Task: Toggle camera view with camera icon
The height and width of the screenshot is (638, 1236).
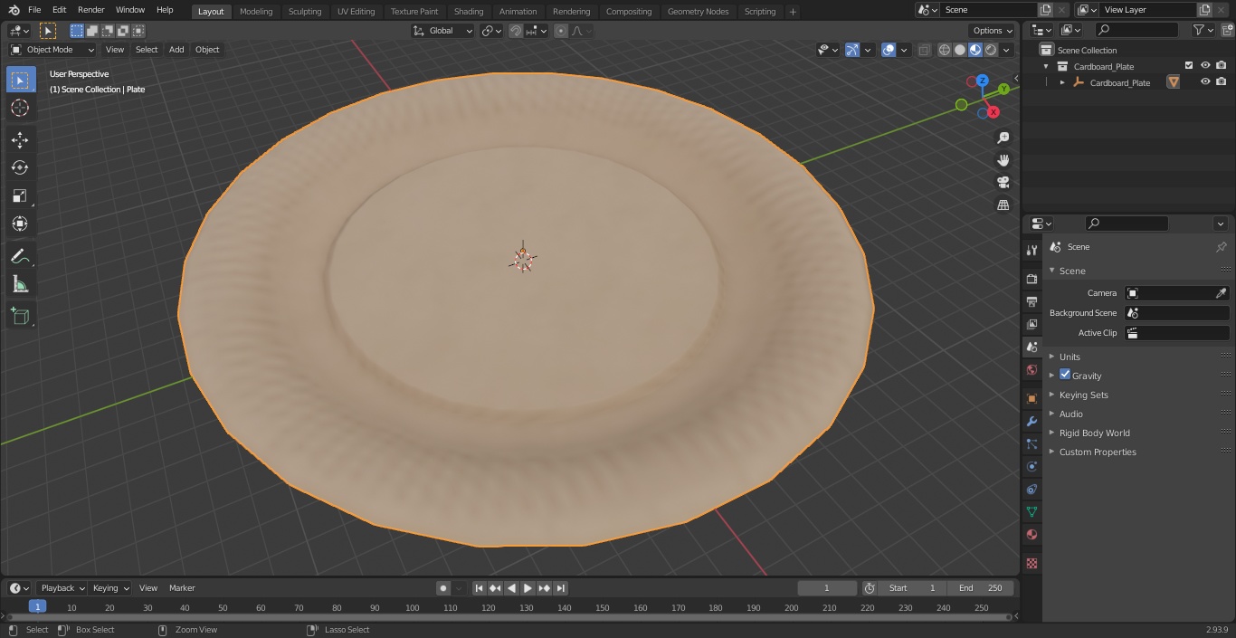Action: 1003,182
